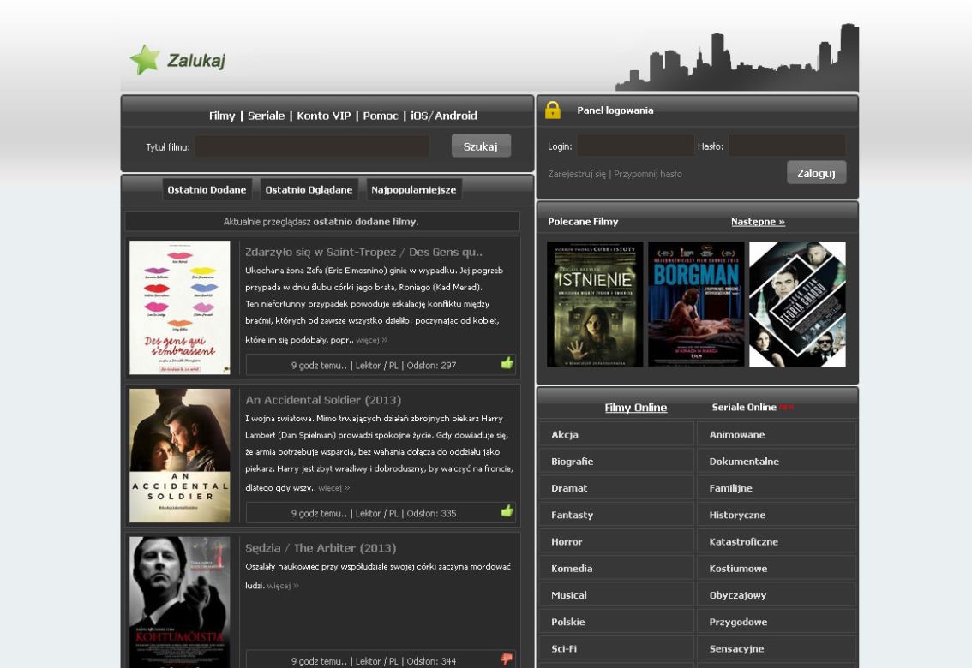Click więcej » under Sędzia description
This screenshot has height=668, width=972.
(283, 586)
